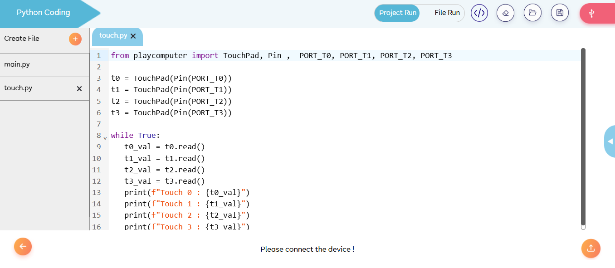Open file using folder icon
615x268 pixels.
point(532,13)
